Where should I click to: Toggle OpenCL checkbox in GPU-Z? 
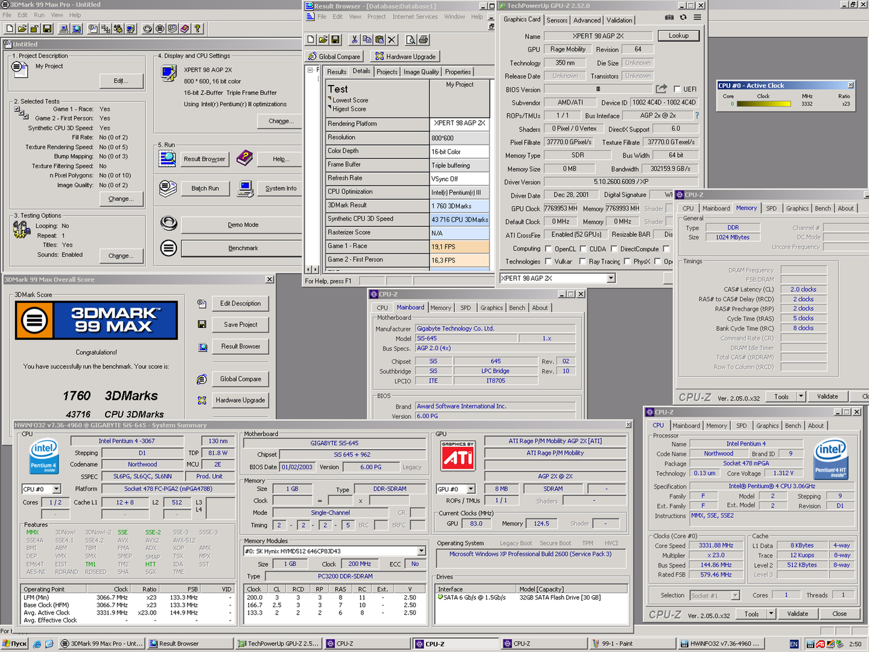[549, 249]
